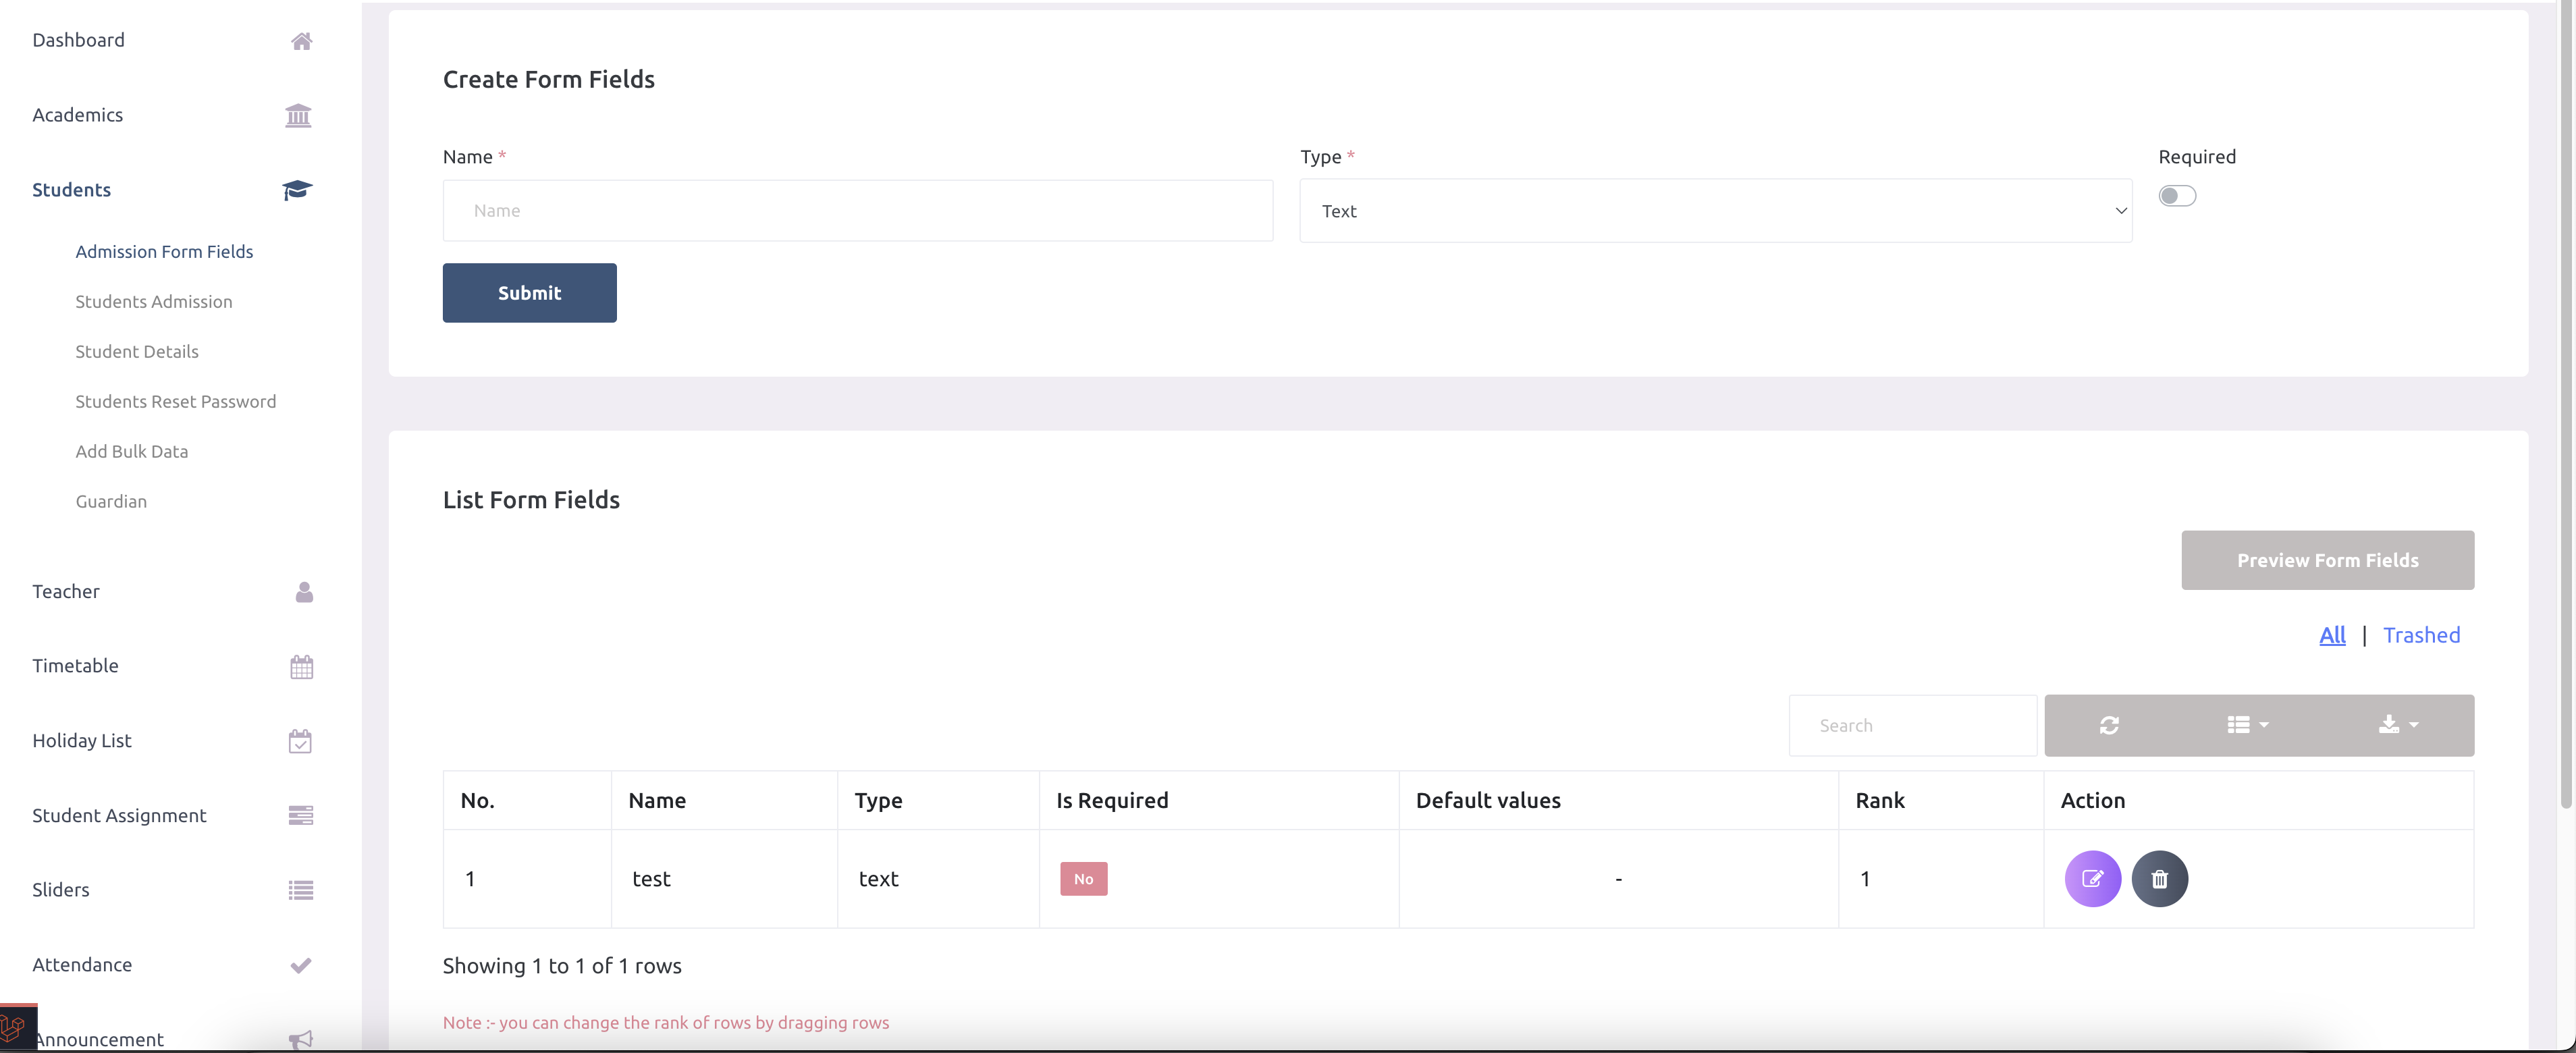The image size is (2576, 1053).
Task: Select the Timetable calendar icon
Action: coord(300,666)
